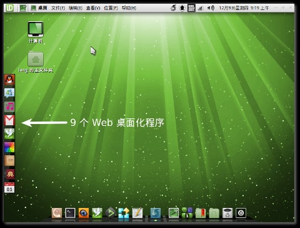Open the trash bin in dock
Screen dimensions: 300x228
point(227,213)
